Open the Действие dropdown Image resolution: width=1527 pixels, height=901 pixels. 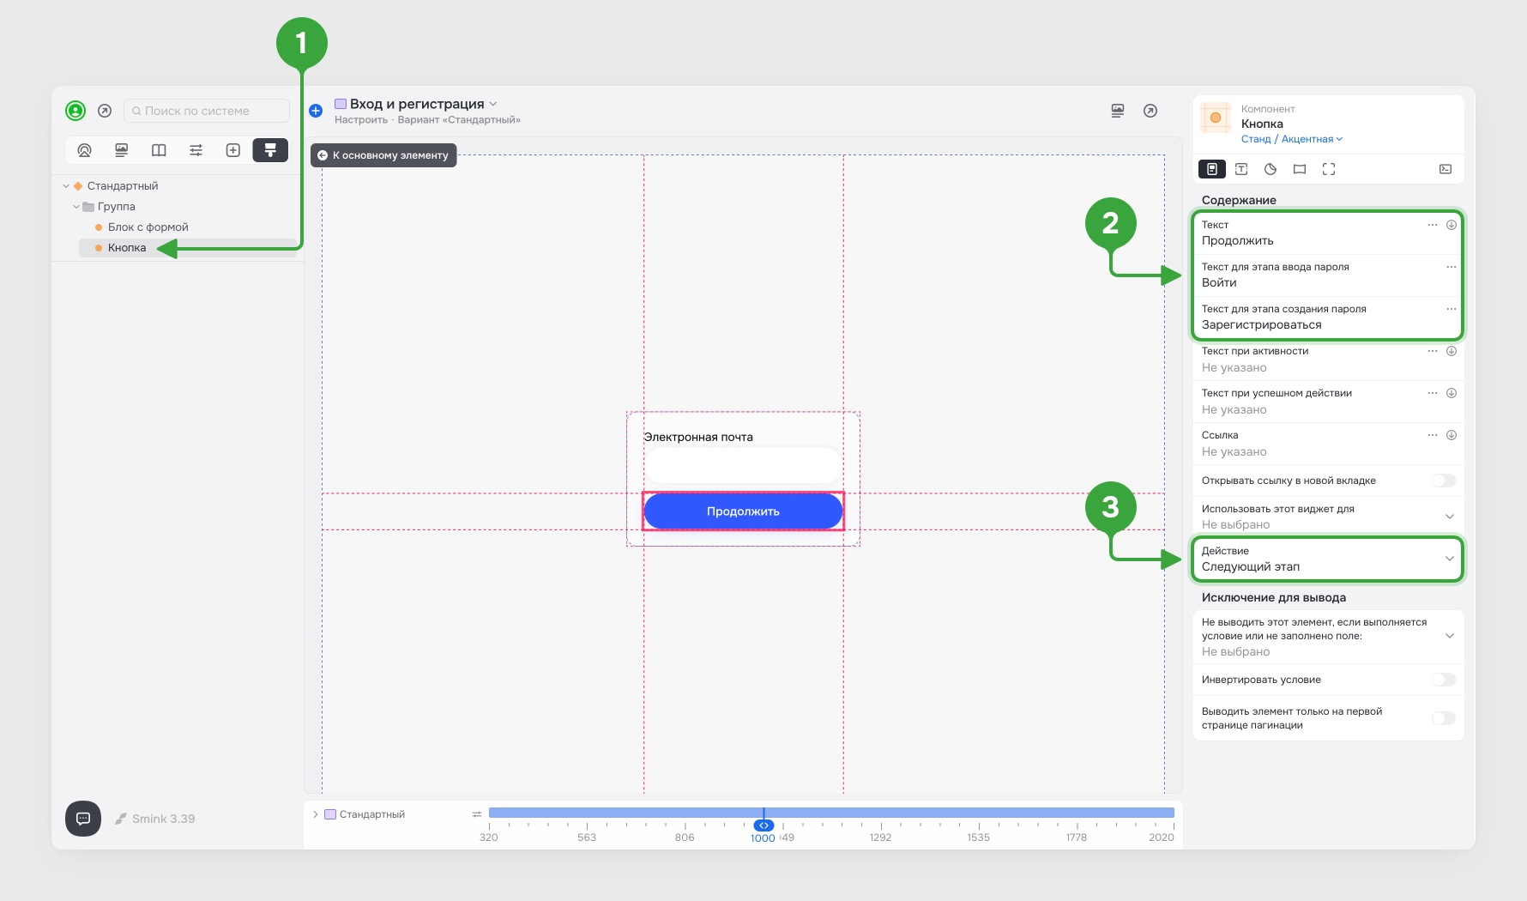pos(1328,559)
